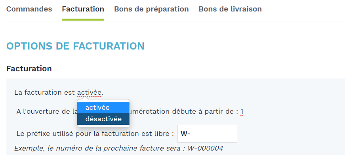
Task: Edit the starting number value 1
Action: coord(242,112)
